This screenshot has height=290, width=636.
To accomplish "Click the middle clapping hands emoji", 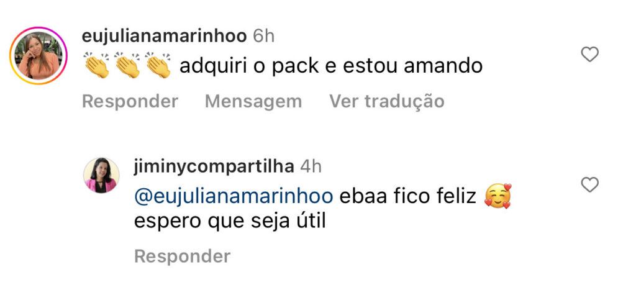I will coord(127,65).
